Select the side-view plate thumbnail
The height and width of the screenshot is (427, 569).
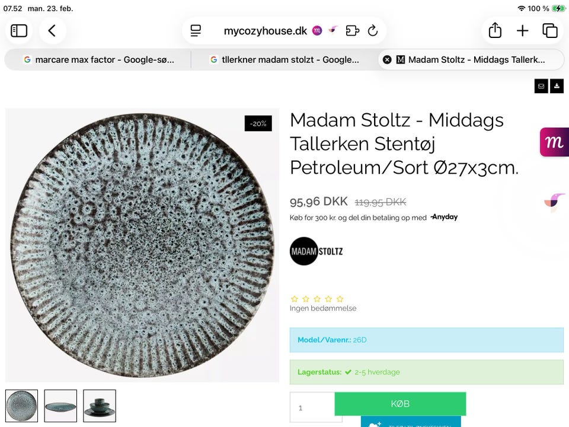pyautogui.click(x=60, y=406)
